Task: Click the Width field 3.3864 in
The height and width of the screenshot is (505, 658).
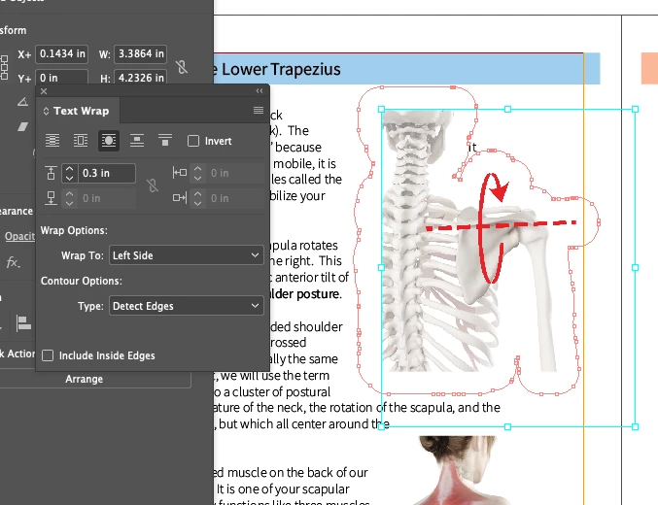Action: point(141,53)
